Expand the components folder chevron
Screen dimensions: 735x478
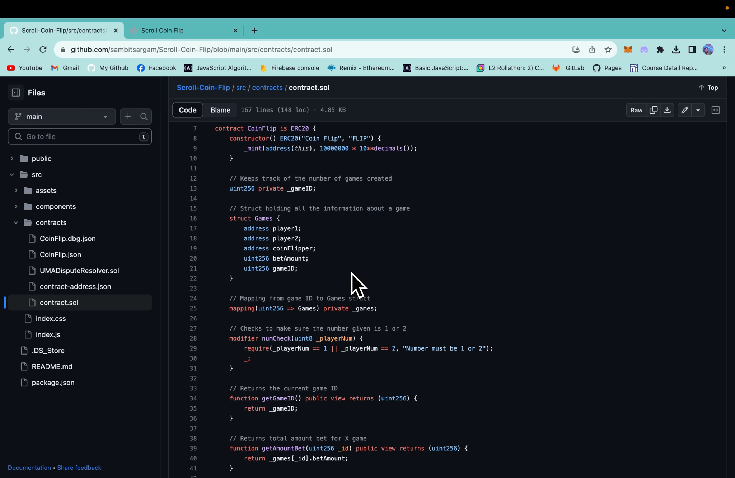coord(16,207)
